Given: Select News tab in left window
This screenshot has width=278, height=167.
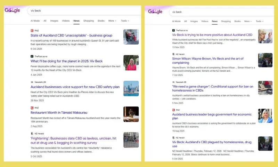Looking at the screenshot, I should pos(76,21).
